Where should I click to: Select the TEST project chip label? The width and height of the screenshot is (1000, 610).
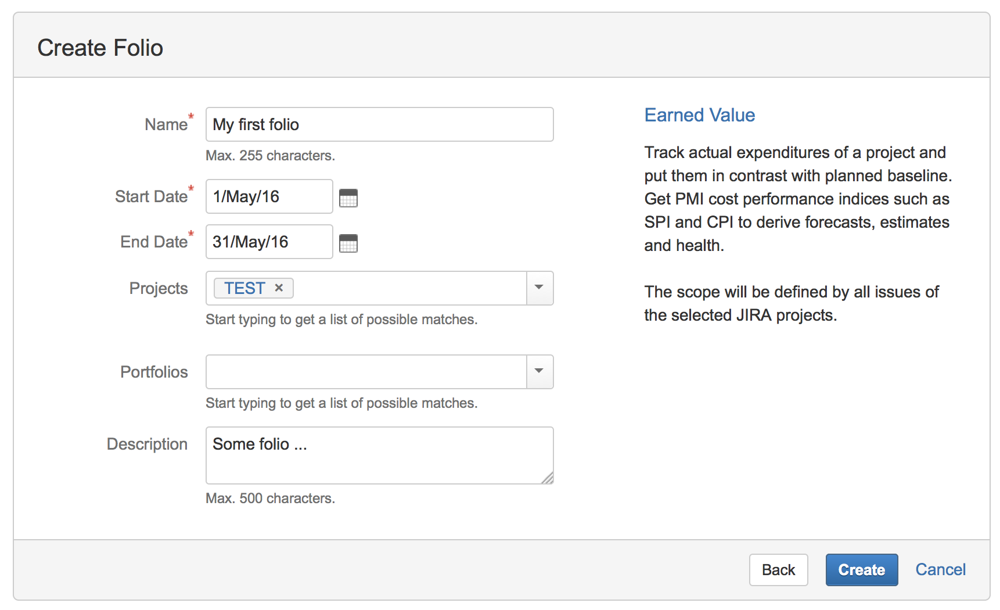[x=244, y=288]
